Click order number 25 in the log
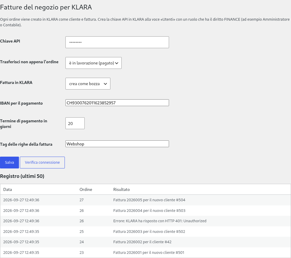 [x=81, y=231]
